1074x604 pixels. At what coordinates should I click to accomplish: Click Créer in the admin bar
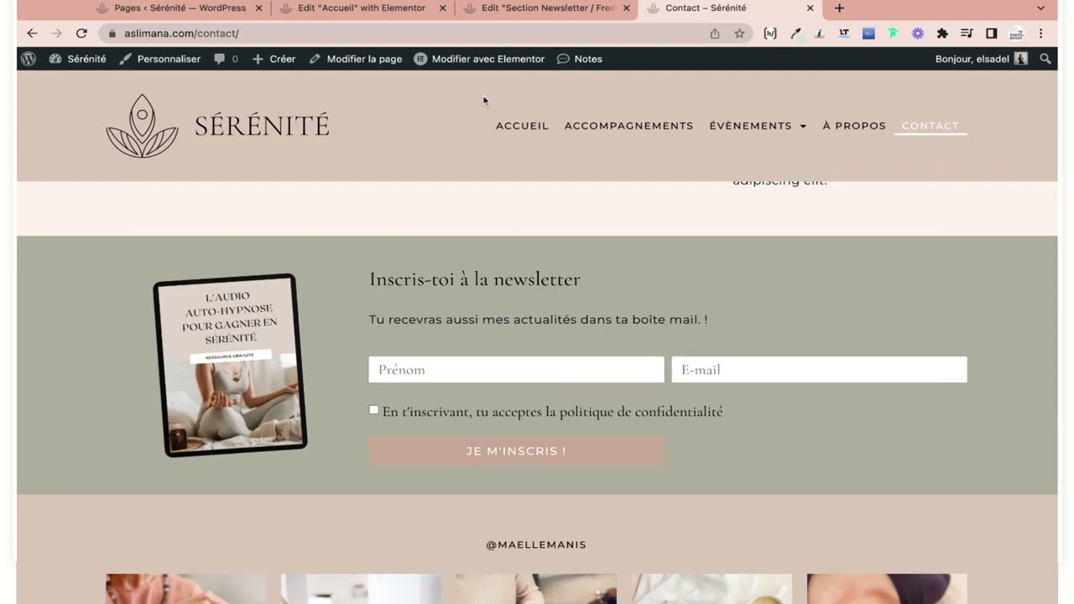274,59
